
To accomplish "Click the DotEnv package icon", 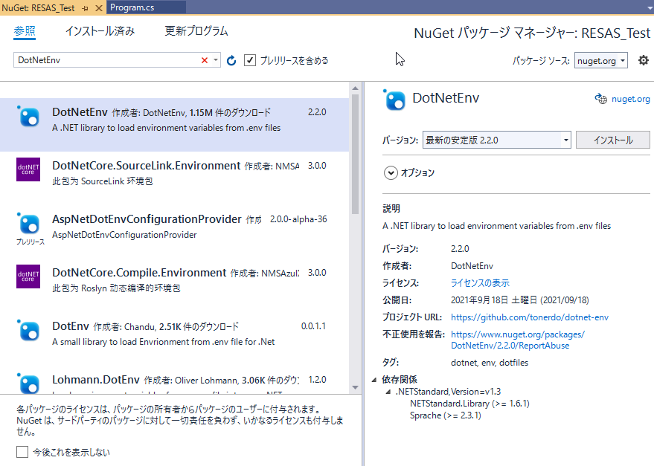I will coord(28,331).
